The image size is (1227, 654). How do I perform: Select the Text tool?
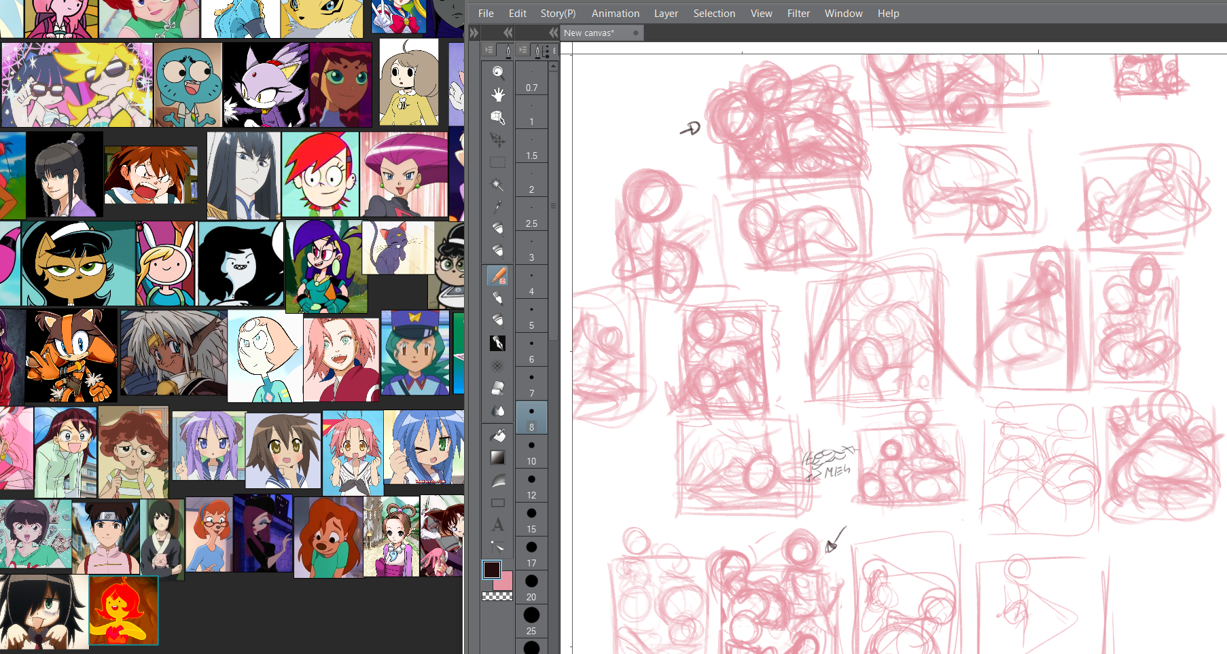pos(498,525)
